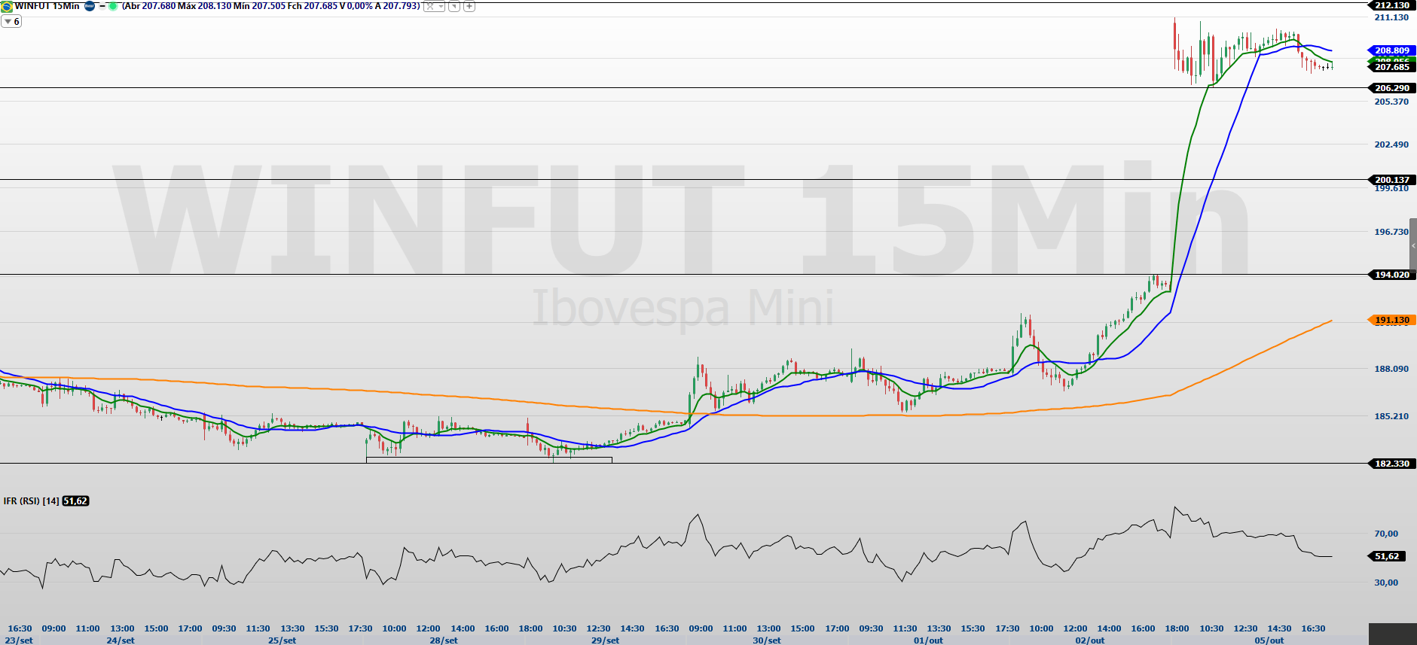
Task: Expand the indicator list dropdown labeled 6
Action: pos(11,22)
